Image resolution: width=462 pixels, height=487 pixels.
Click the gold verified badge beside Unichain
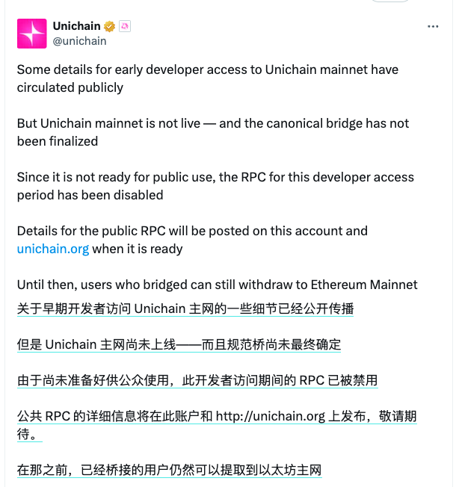(109, 26)
